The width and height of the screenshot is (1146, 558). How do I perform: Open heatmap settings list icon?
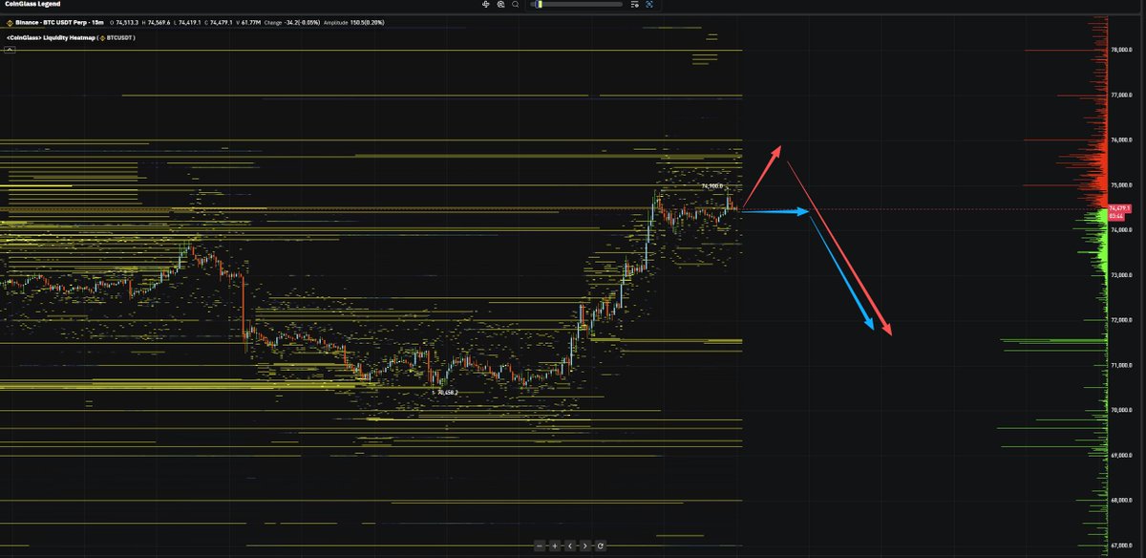coord(635,5)
